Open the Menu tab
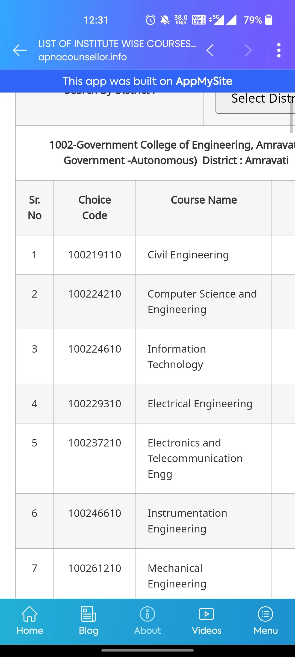Viewport: 295px width, 657px height. tap(265, 621)
